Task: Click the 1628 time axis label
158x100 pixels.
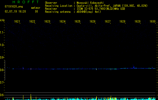Action: [122, 21]
